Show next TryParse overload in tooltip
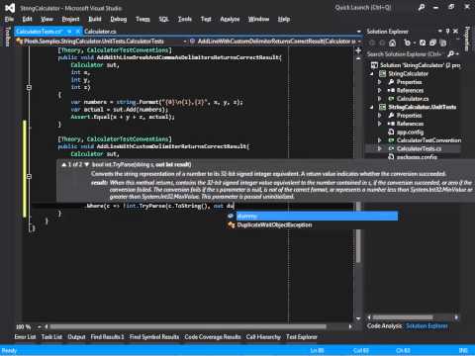This screenshot has width=475, height=356. (x=87, y=164)
